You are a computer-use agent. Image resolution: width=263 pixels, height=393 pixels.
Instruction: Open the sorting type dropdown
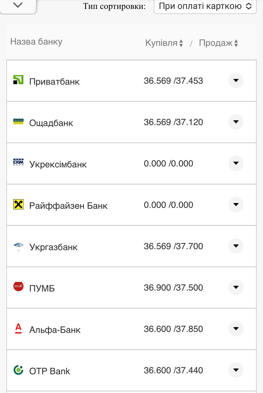[x=205, y=6]
